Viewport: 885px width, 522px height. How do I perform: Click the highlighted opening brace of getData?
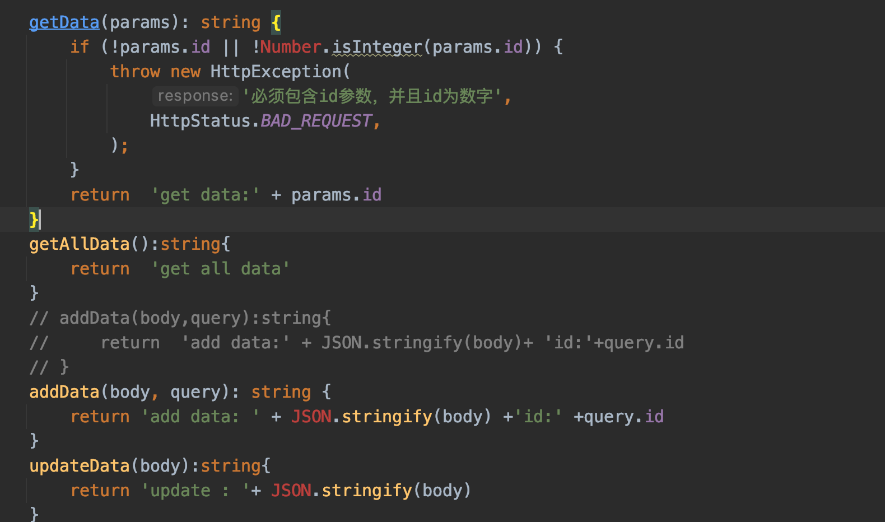[276, 22]
